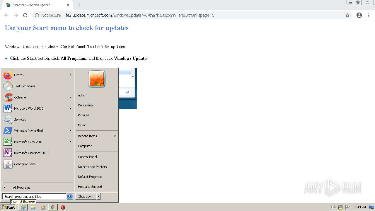Click the Shut down button
Screen dimensions: 375x211
[x=86, y=196]
